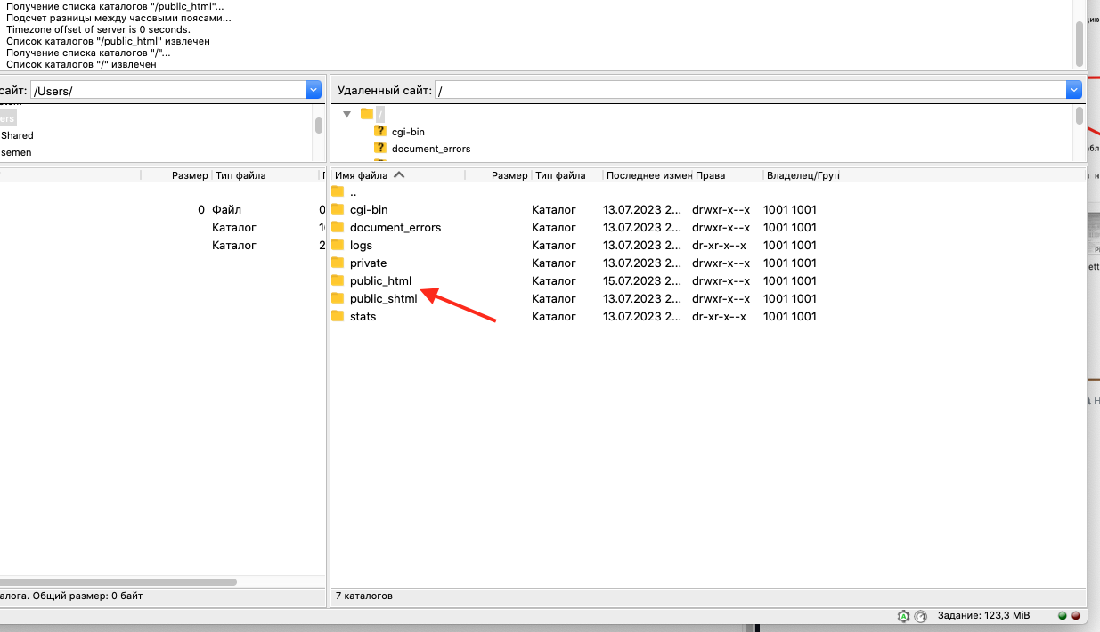Viewport: 1100px width, 632px height.
Task: Click 'Каталог' type cell in public_shtml row
Action: click(x=554, y=298)
